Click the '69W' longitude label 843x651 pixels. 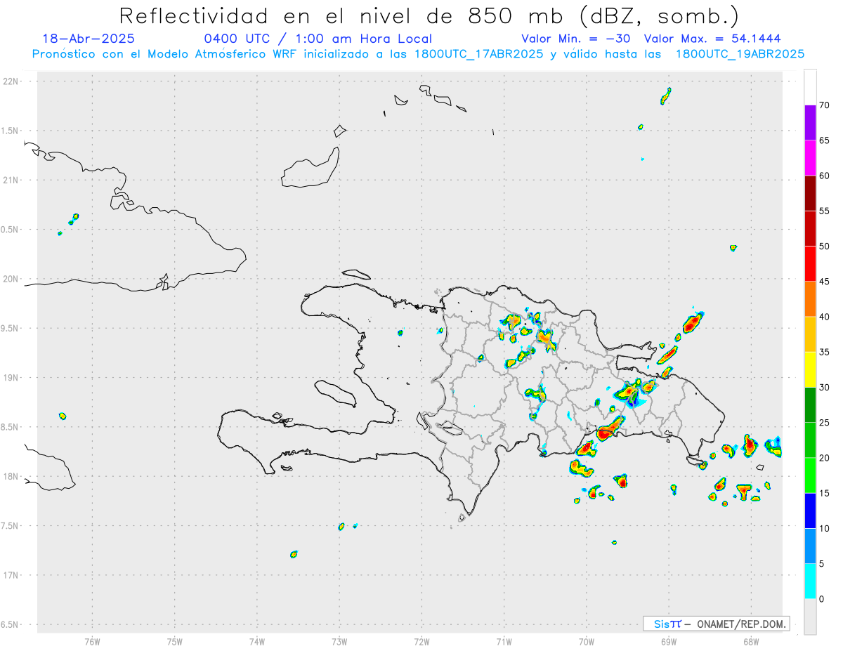(668, 641)
